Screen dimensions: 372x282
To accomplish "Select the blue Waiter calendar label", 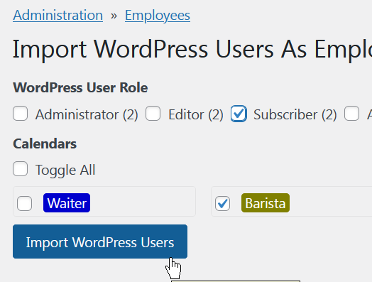I will pos(67,203).
